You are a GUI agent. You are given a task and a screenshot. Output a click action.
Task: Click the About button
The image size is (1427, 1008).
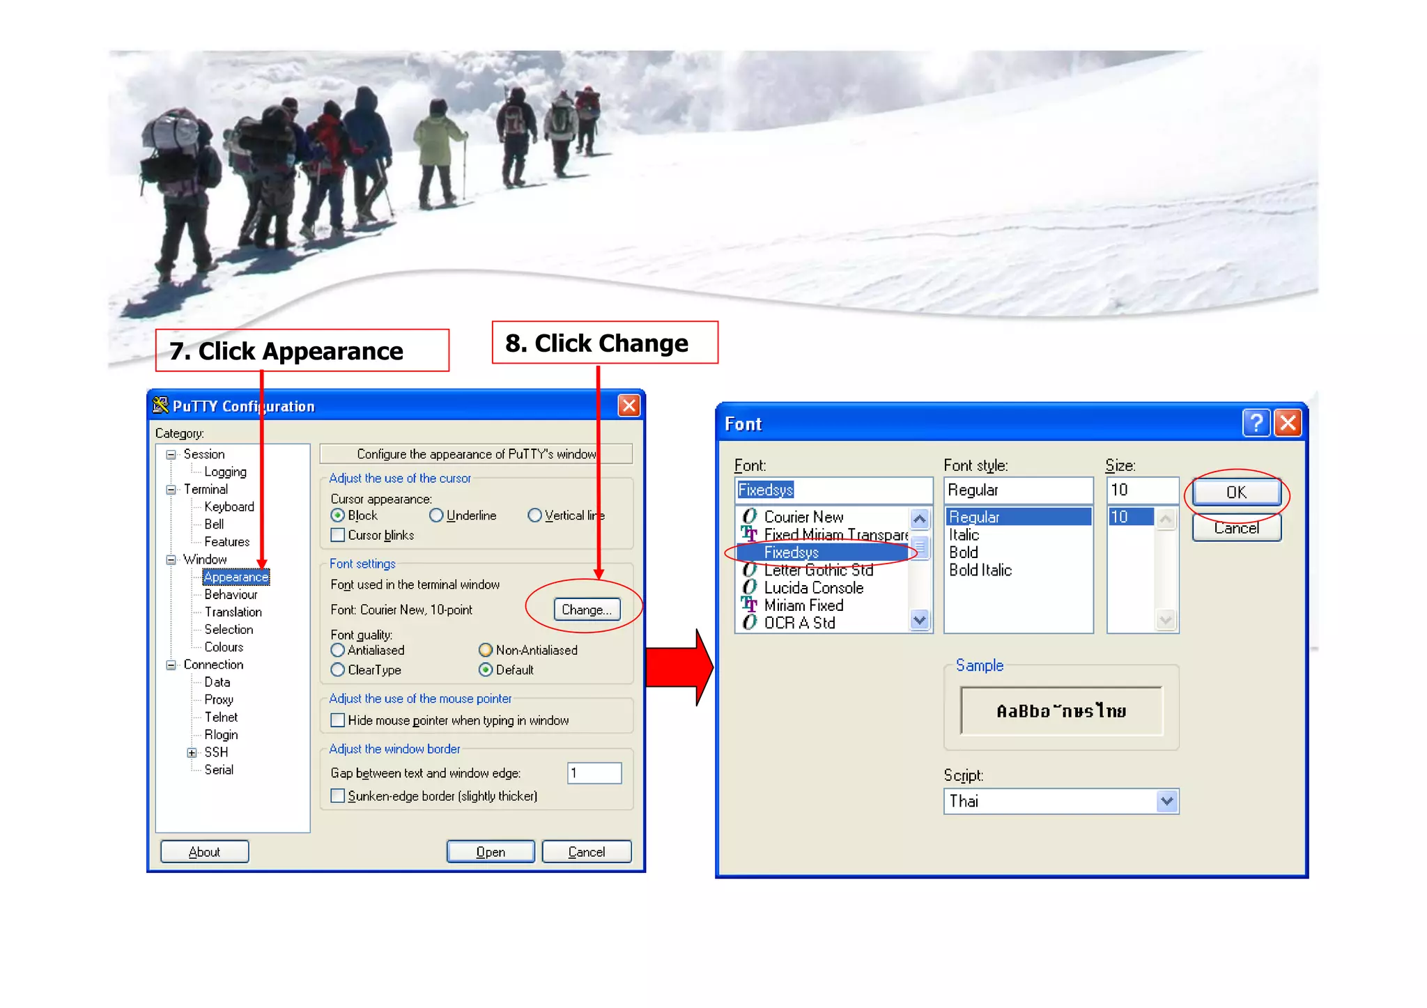(x=204, y=852)
